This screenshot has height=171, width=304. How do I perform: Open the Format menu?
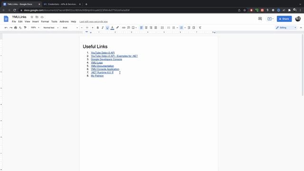pos(45,21)
